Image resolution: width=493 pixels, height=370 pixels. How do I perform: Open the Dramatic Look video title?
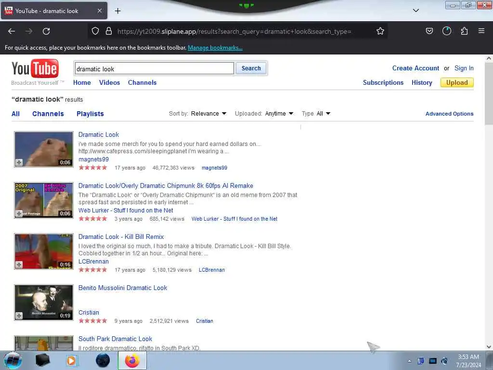pyautogui.click(x=98, y=135)
